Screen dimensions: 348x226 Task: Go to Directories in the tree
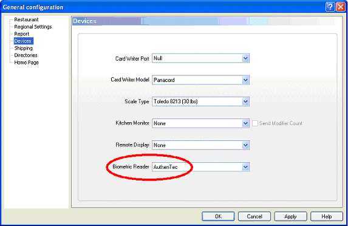[26, 55]
